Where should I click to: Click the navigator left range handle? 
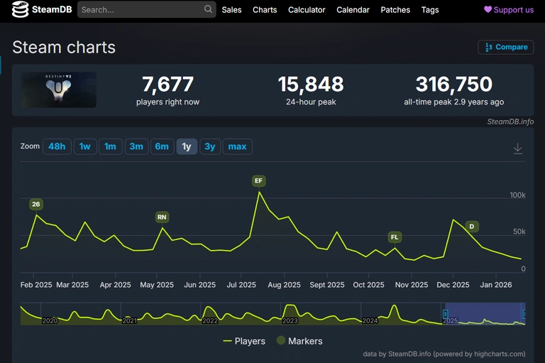[445, 313]
